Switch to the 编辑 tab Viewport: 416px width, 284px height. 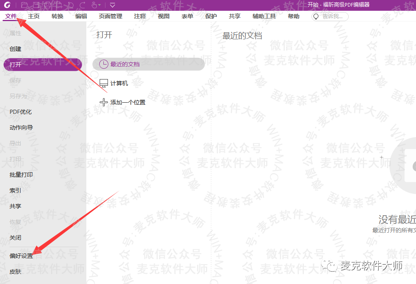[81, 16]
